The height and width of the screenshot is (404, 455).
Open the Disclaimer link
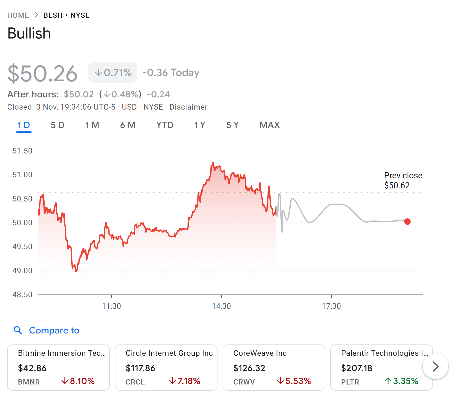tap(188, 107)
